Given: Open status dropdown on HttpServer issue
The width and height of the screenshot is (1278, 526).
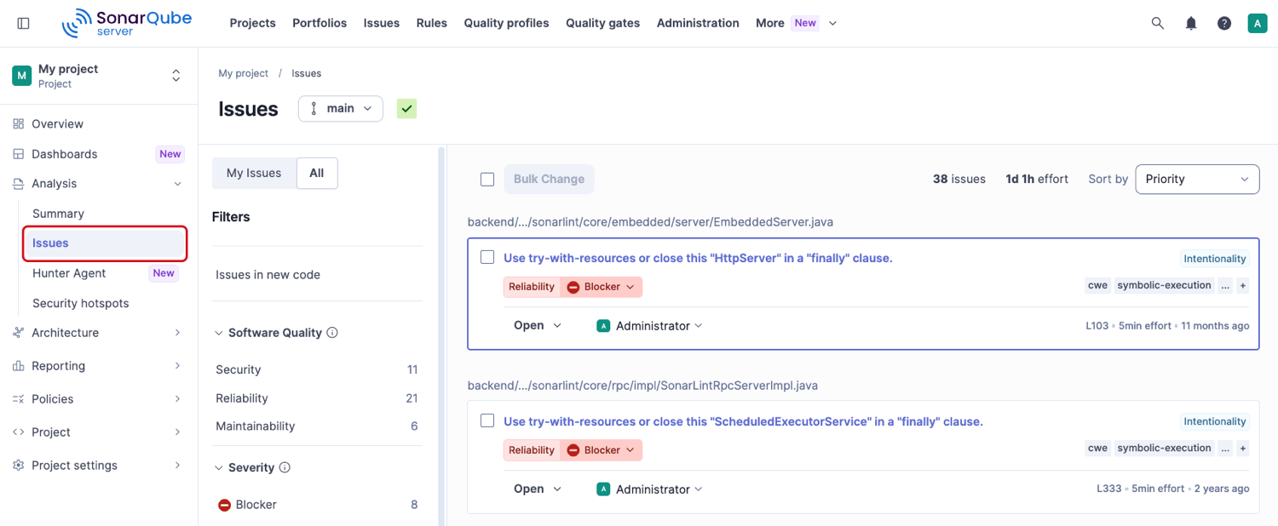Looking at the screenshot, I should pyautogui.click(x=538, y=326).
